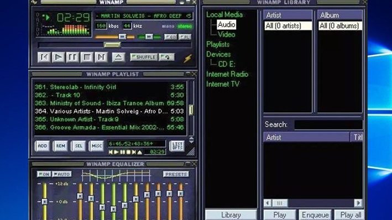
Task: Click the volume slider
Action: pos(115,37)
